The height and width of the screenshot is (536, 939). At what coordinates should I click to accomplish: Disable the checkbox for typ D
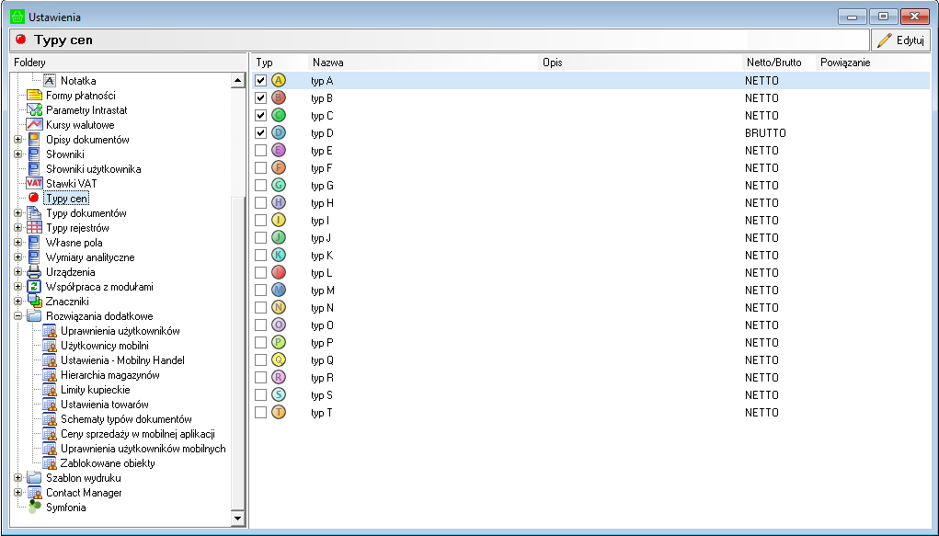coord(261,133)
